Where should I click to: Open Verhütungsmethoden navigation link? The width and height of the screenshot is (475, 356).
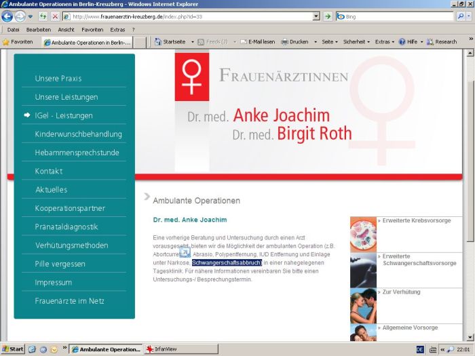click(71, 245)
